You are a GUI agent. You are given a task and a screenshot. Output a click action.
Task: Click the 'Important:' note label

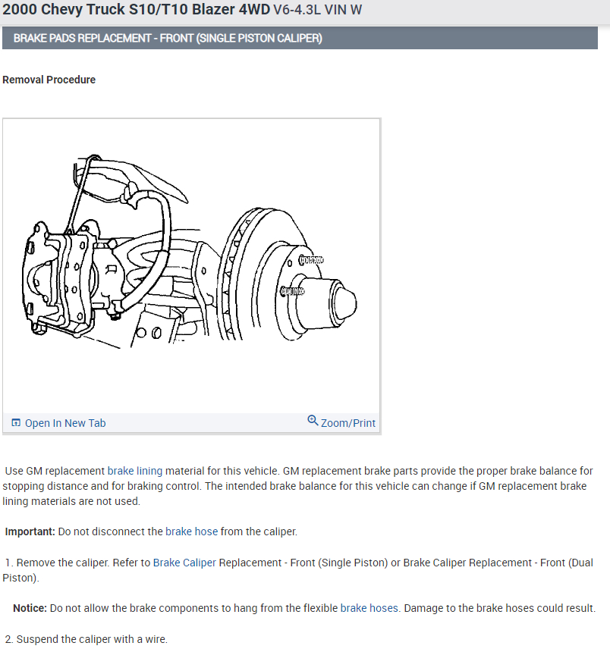point(30,531)
